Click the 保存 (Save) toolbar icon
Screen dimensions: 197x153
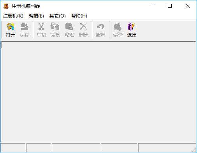25,26
